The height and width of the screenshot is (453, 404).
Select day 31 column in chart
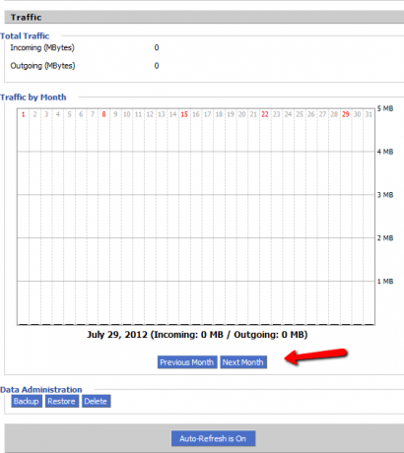pyautogui.click(x=369, y=114)
